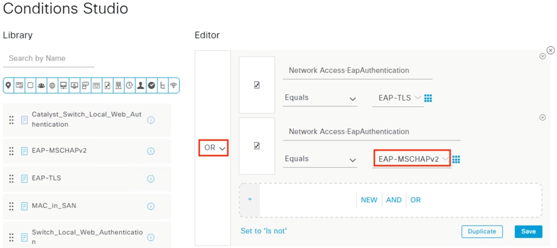Viewport: 557px width, 248px height.
Task: Click attribute icon box of first condition
Action: tap(257, 85)
